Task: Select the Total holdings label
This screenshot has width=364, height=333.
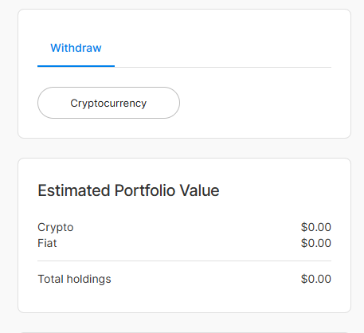Action: pyautogui.click(x=74, y=279)
